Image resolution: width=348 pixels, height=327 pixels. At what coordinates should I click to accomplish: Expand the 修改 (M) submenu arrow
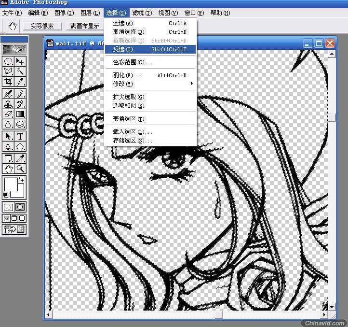click(191, 84)
